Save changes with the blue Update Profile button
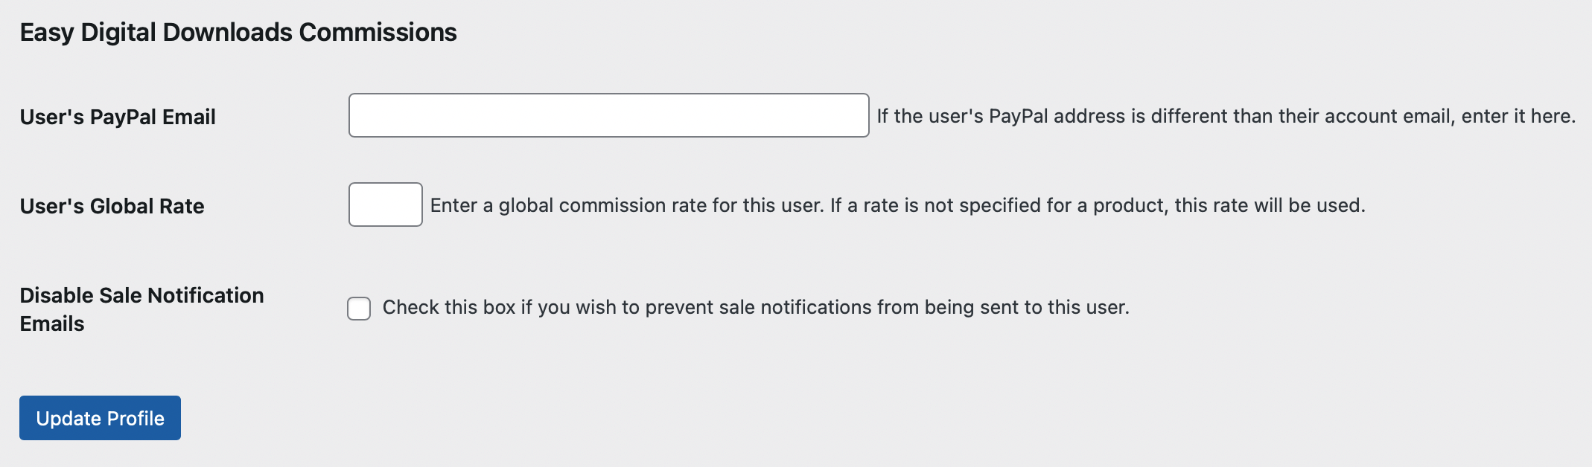 point(100,418)
